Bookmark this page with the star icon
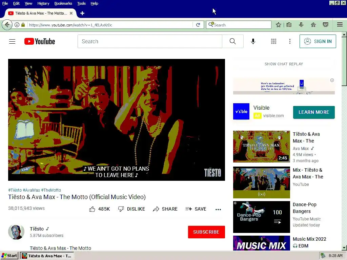This screenshot has height=260, width=347. pos(279,25)
